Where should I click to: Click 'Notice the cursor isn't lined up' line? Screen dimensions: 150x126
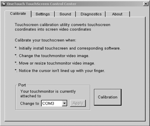pyautogui.click(x=60, y=71)
